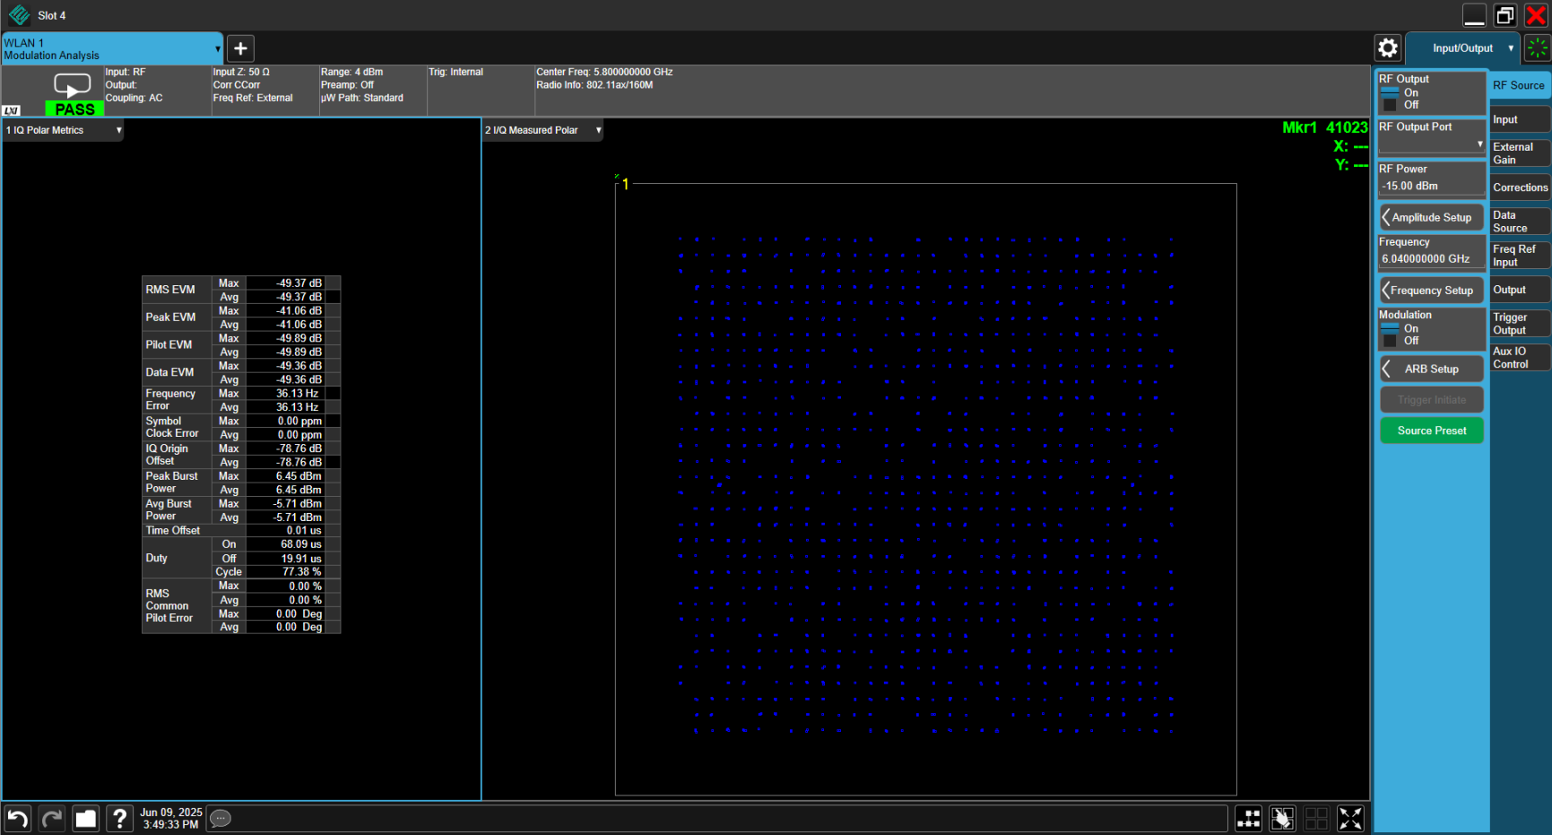Open the settings gear icon
Viewport: 1552px width, 835px height.
coord(1388,48)
